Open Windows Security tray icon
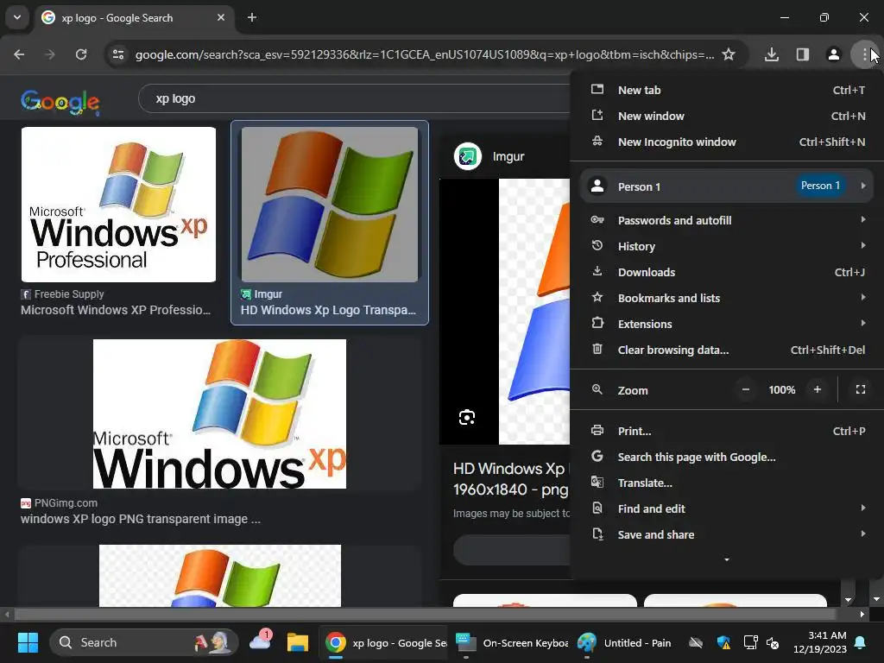 [x=724, y=642]
